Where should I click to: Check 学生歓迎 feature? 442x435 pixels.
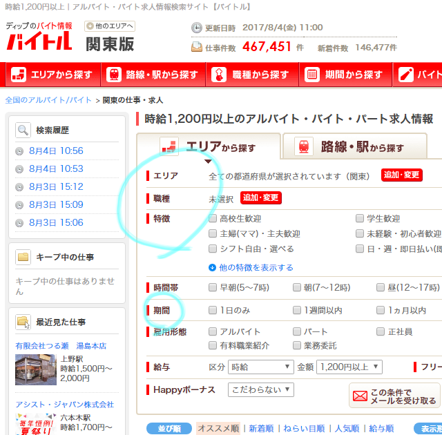click(x=360, y=218)
